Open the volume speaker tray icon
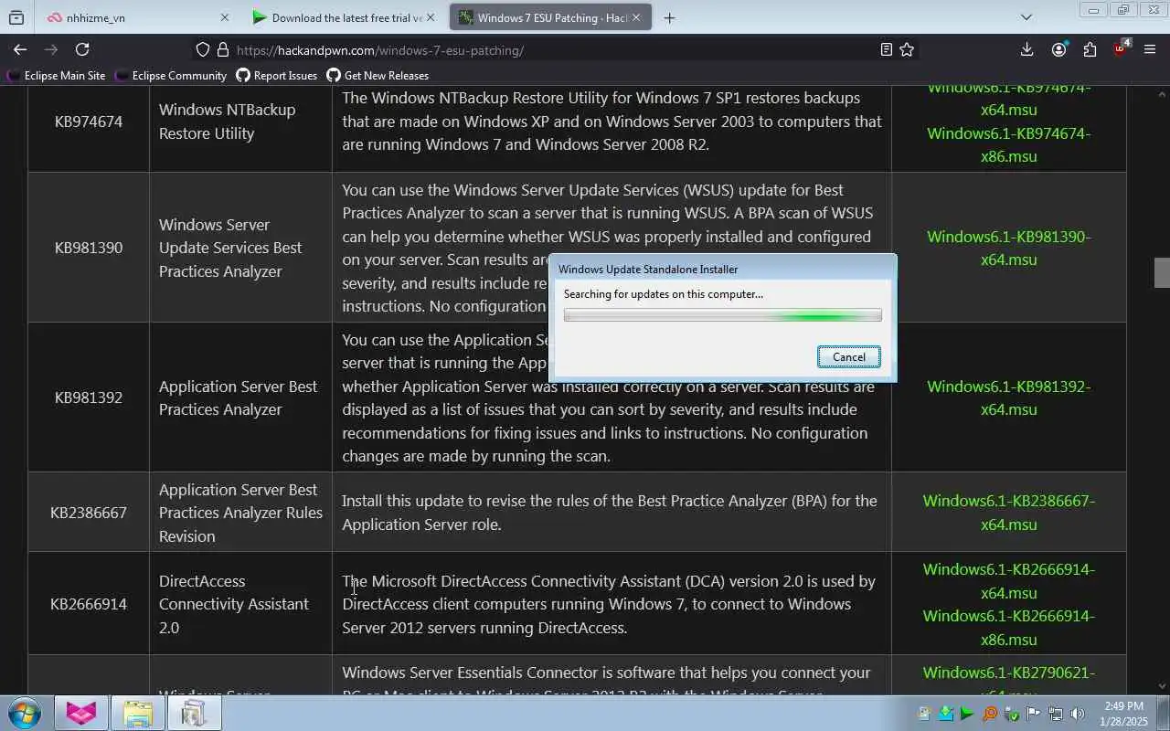This screenshot has height=731, width=1170. [1078, 714]
